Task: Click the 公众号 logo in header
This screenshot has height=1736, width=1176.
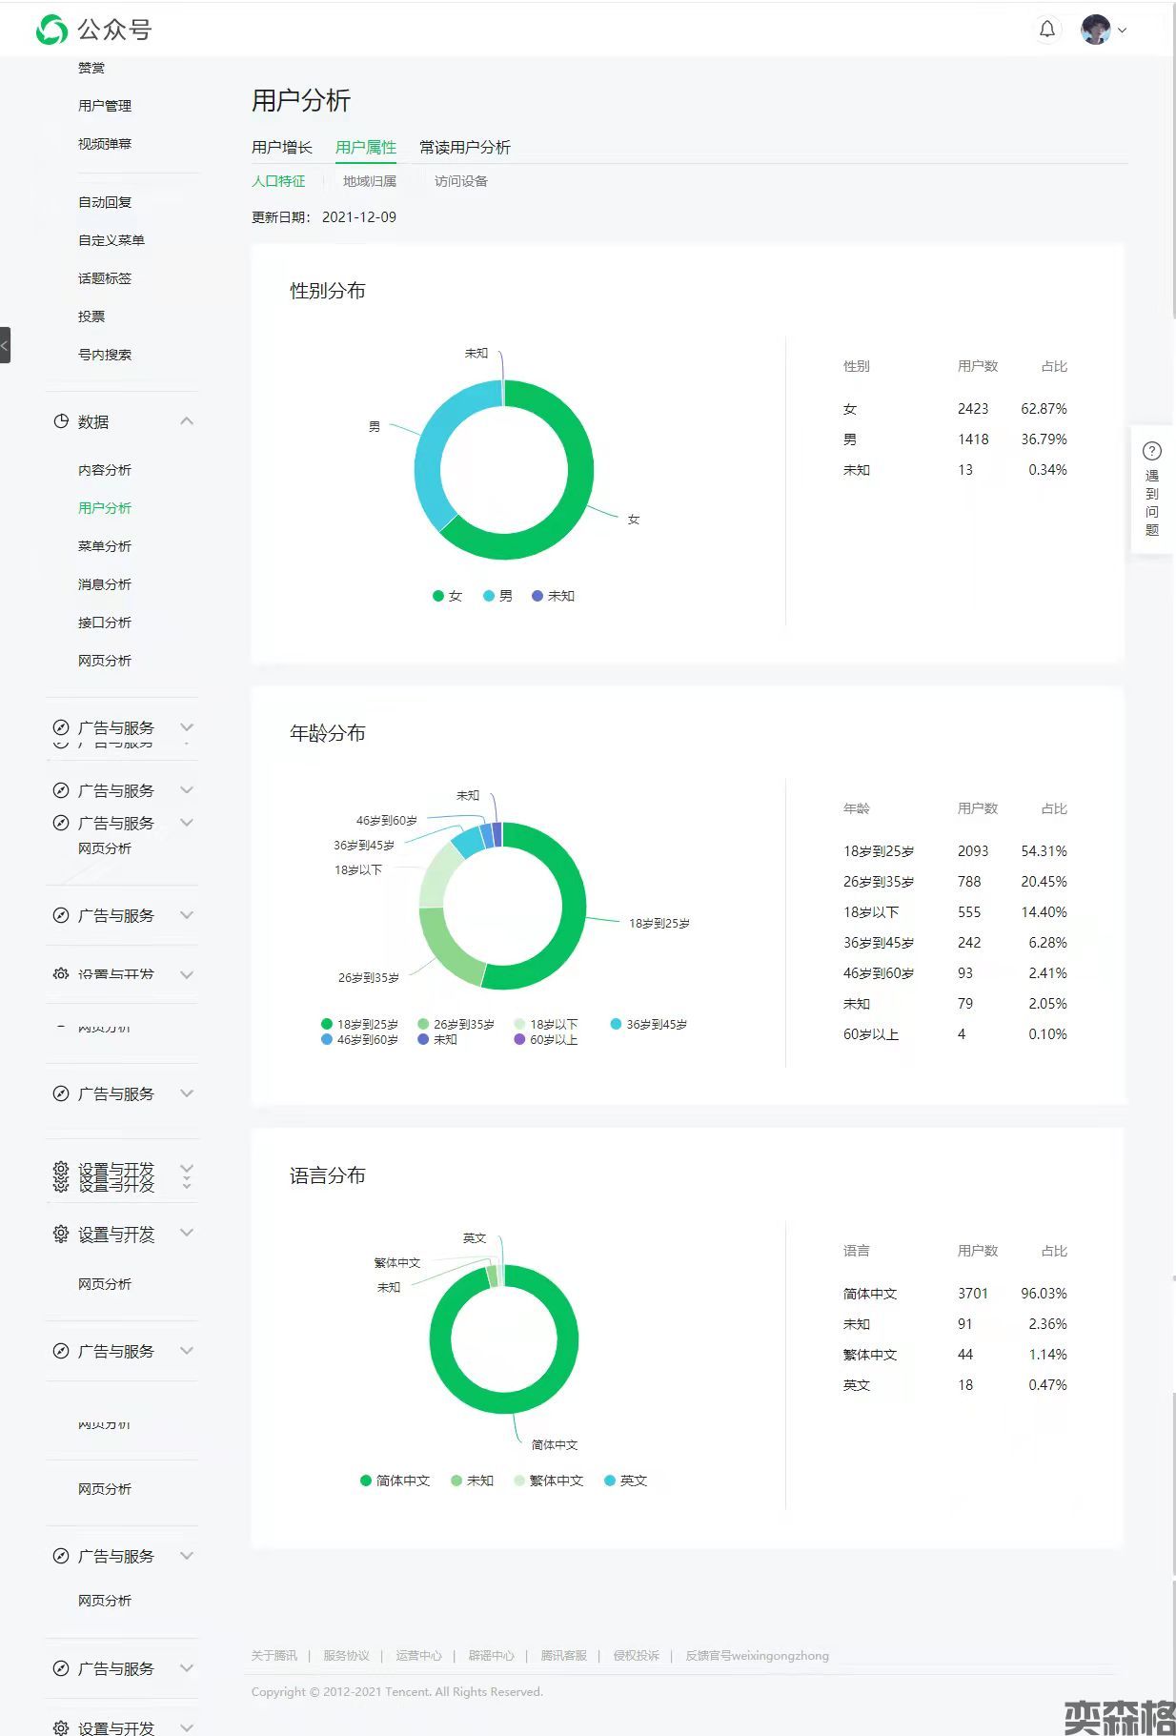Action: [x=93, y=30]
